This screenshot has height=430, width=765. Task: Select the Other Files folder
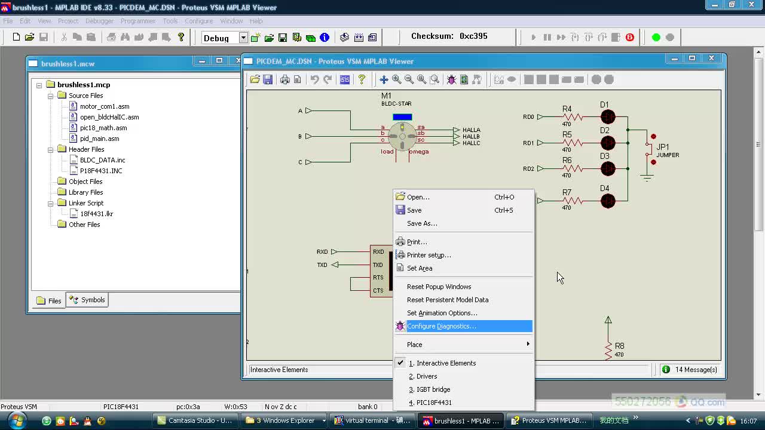click(x=84, y=225)
